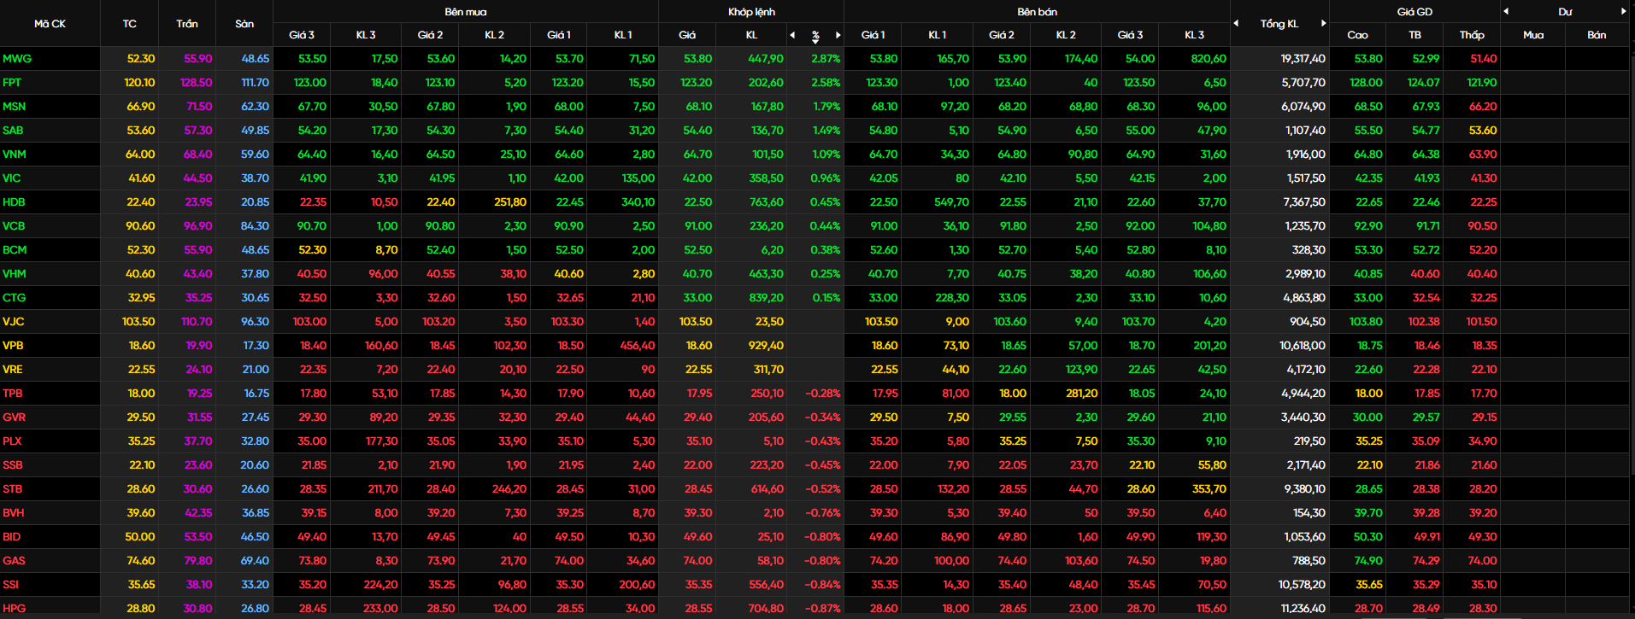Open the VCB stock symbol

click(x=14, y=226)
